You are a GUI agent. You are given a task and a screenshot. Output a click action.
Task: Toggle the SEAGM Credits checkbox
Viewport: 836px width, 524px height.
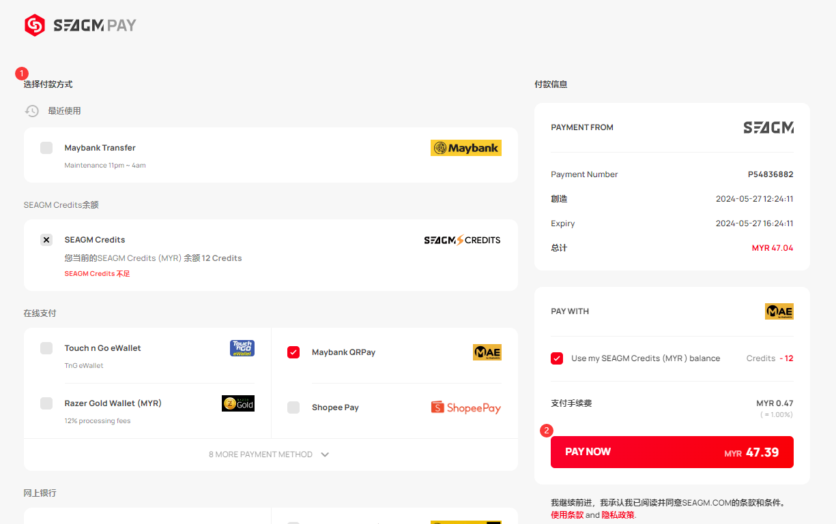(x=46, y=240)
